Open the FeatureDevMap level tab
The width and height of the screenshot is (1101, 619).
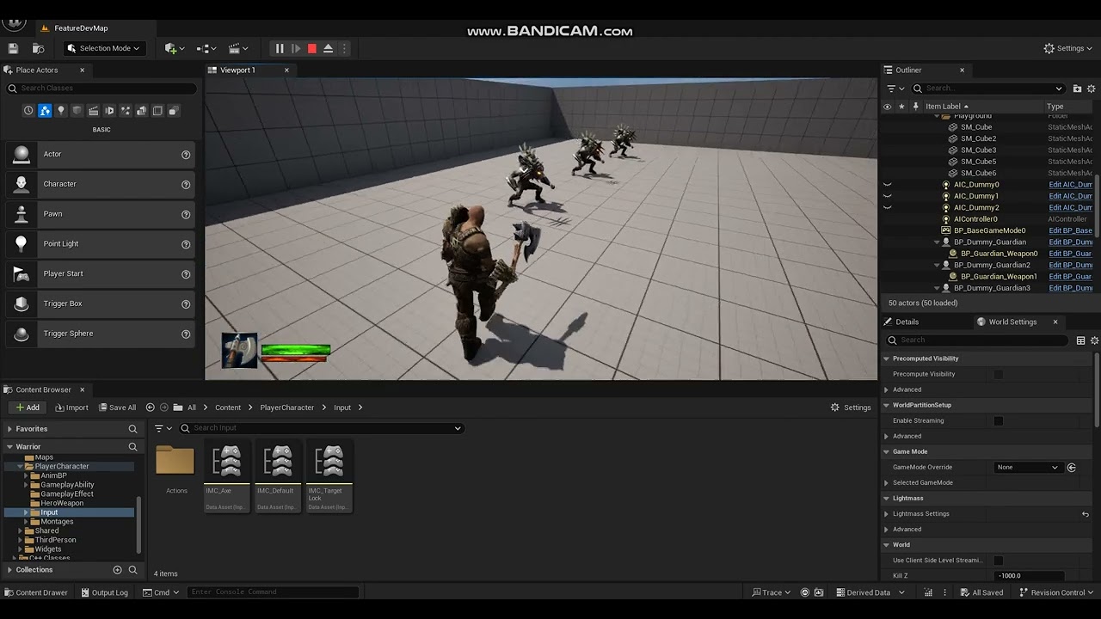click(x=81, y=28)
